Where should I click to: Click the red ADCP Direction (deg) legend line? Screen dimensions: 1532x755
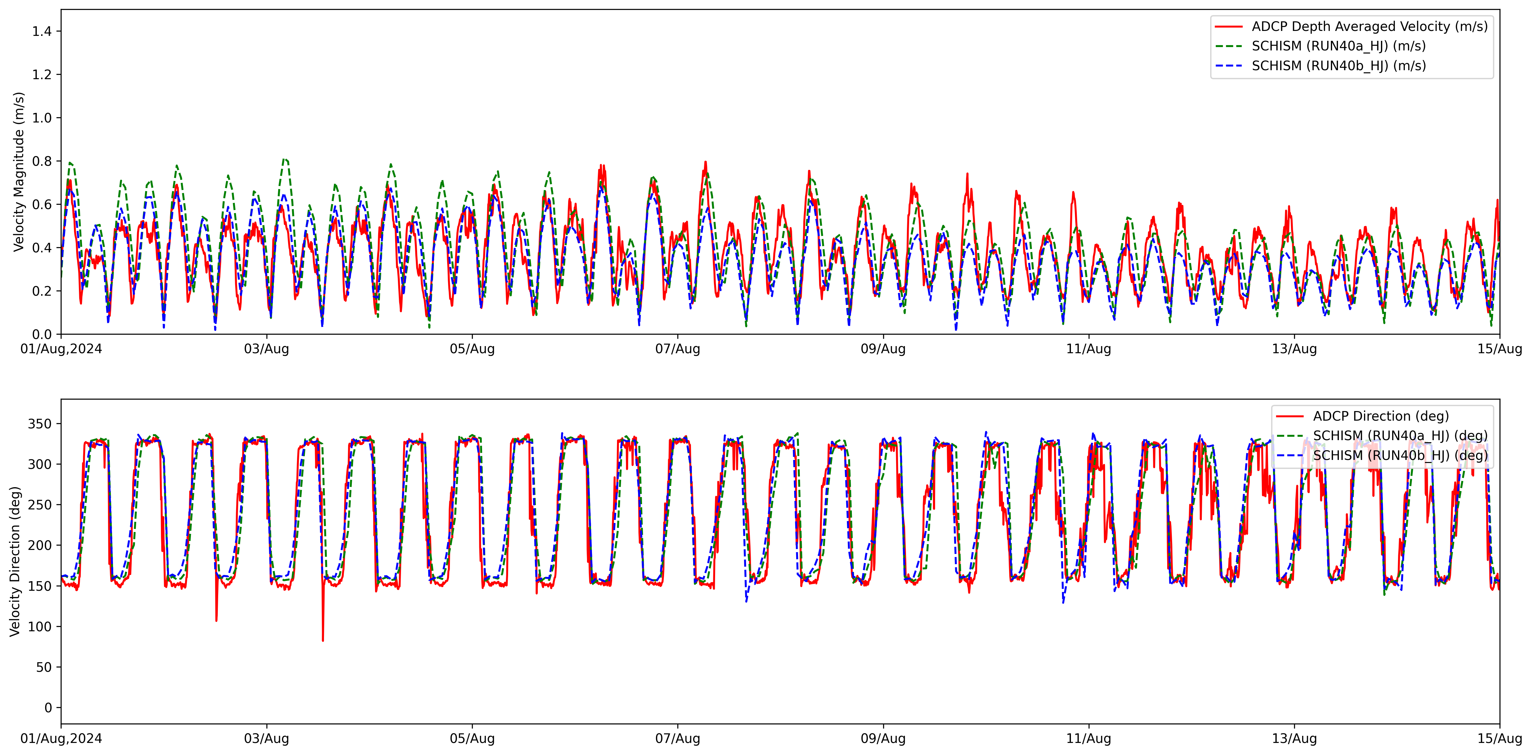(1290, 416)
